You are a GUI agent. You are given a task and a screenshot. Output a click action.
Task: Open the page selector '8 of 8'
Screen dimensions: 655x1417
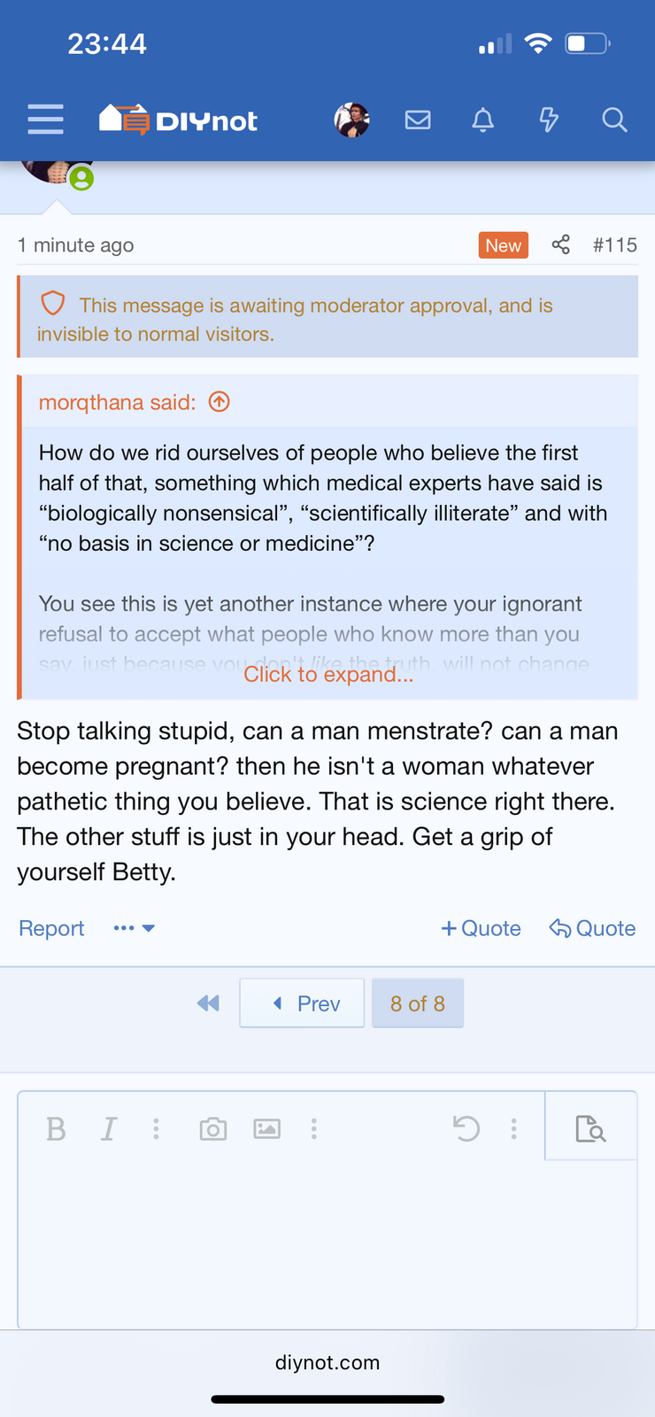coord(418,1003)
